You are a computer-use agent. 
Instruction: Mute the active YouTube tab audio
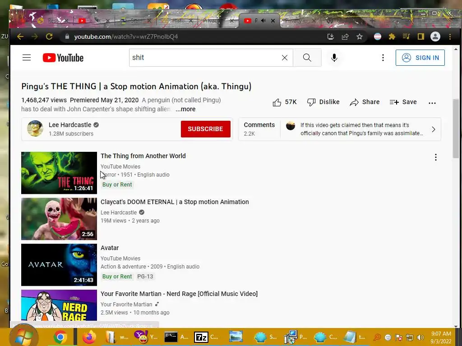[x=263, y=21]
